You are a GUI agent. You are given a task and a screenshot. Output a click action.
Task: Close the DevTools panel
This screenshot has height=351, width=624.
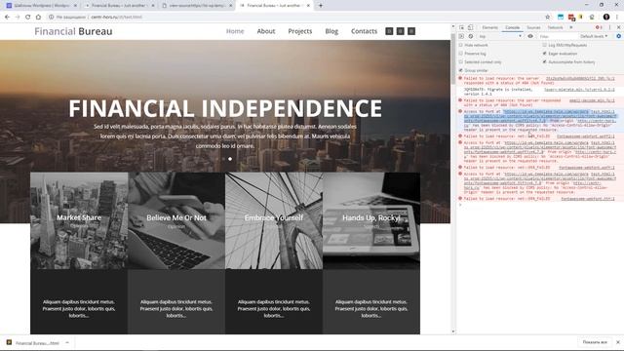pos(618,27)
